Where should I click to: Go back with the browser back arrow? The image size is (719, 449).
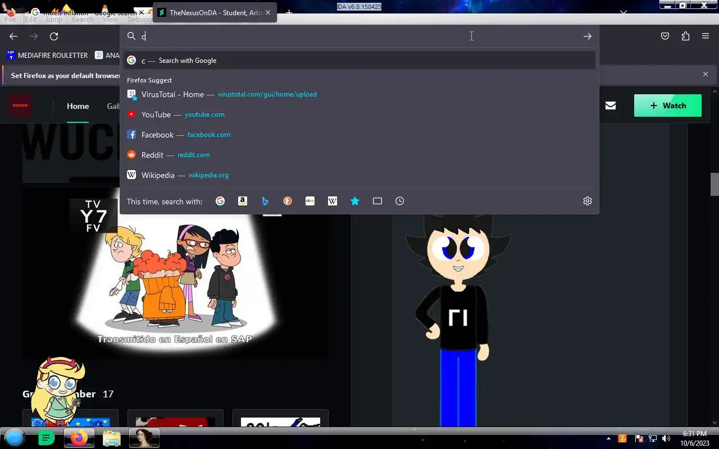point(13,36)
